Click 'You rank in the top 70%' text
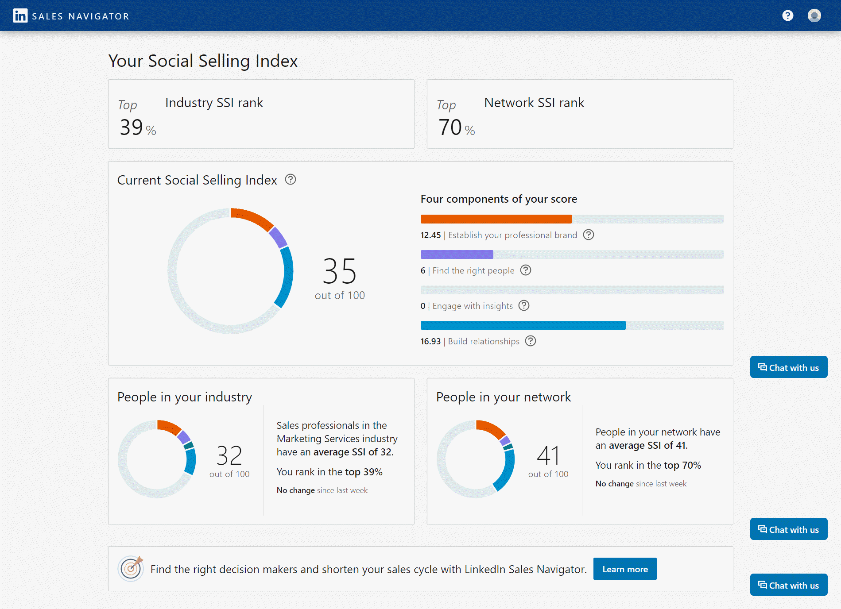 [648, 465]
